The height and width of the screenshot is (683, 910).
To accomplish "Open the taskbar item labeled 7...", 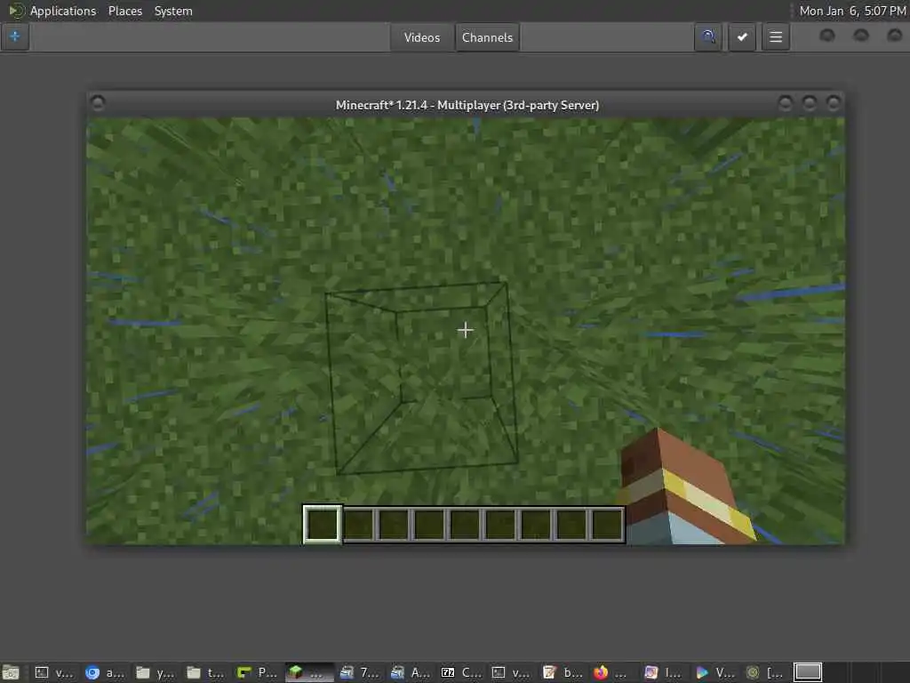I will pos(360,672).
